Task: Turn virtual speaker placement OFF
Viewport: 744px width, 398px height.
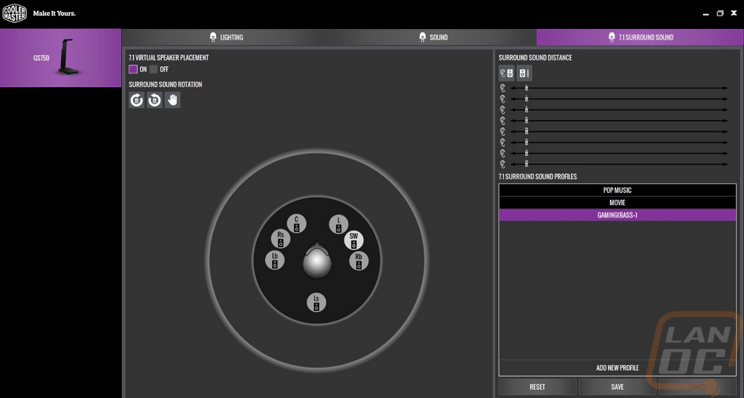Action: click(x=153, y=69)
